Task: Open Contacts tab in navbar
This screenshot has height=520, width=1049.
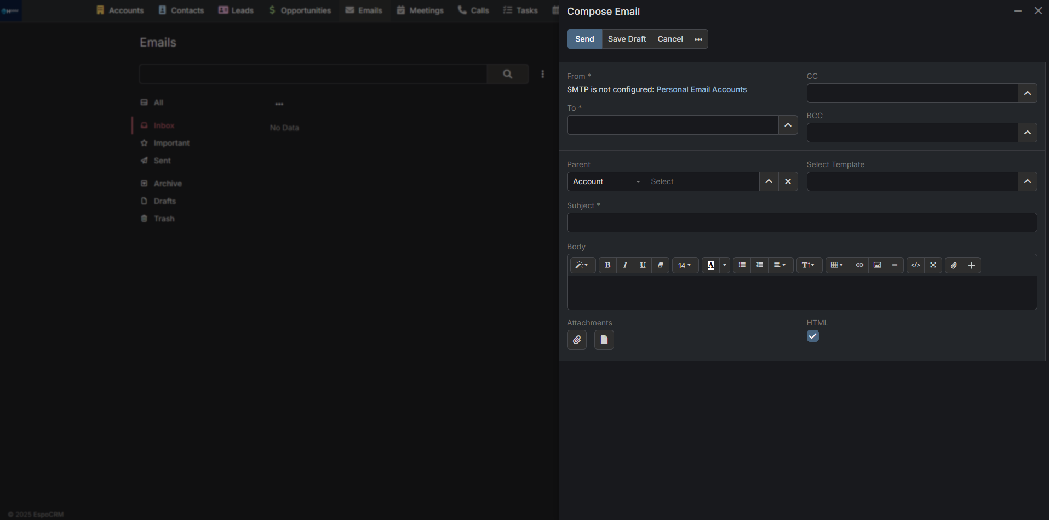Action: click(x=181, y=10)
